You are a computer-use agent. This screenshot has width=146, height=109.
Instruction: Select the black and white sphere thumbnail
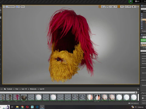tap(97, 97)
